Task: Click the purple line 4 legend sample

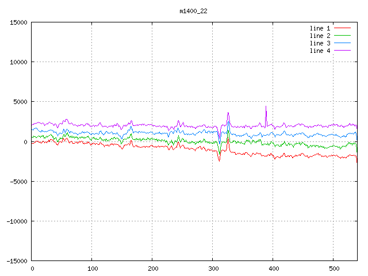Action: (x=342, y=51)
